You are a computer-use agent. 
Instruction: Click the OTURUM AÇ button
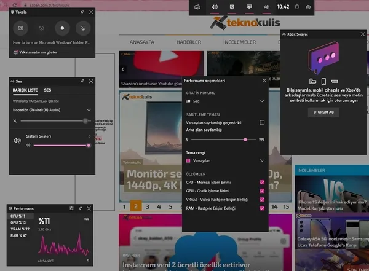[x=323, y=112]
